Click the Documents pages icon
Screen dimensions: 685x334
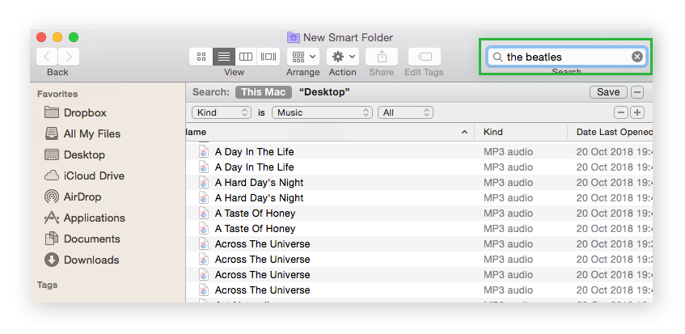point(52,239)
